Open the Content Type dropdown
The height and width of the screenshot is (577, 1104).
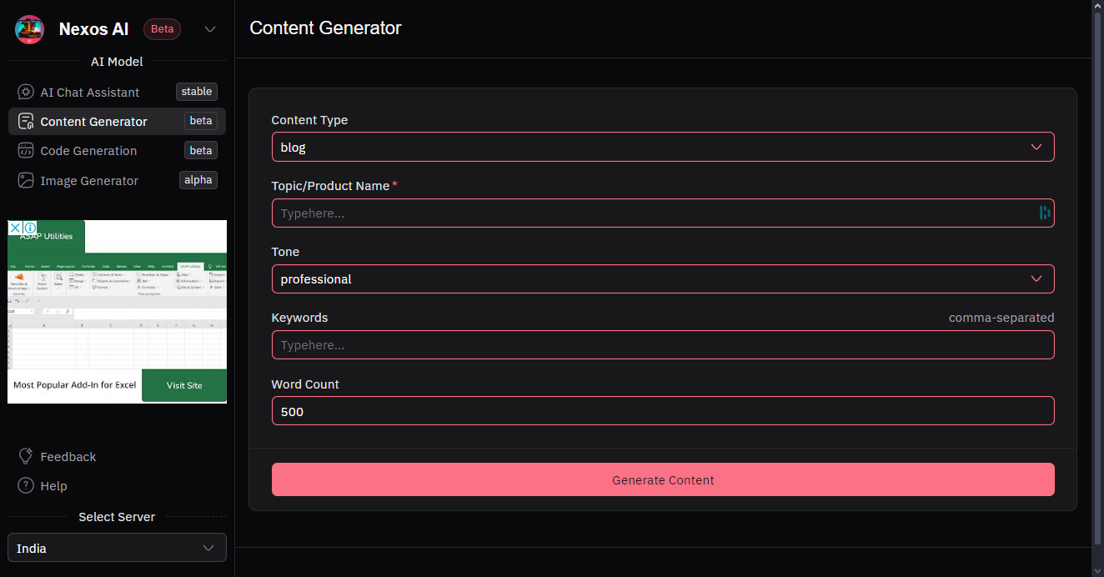click(x=662, y=148)
